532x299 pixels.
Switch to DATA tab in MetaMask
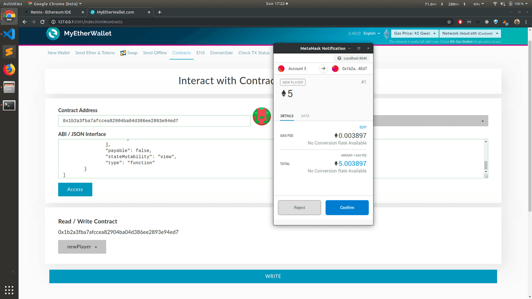305,116
